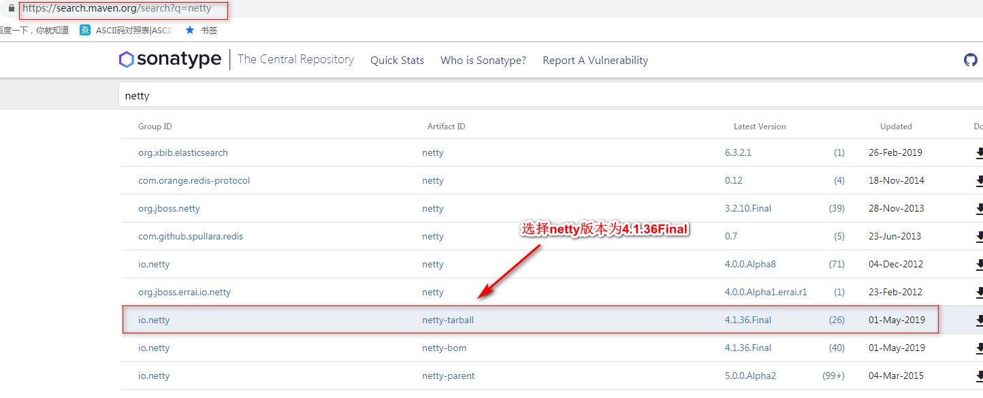Open version 3.2.10.Final link

pyautogui.click(x=748, y=208)
